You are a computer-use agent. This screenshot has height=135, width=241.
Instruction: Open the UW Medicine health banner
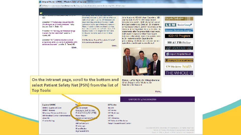coord(179,66)
